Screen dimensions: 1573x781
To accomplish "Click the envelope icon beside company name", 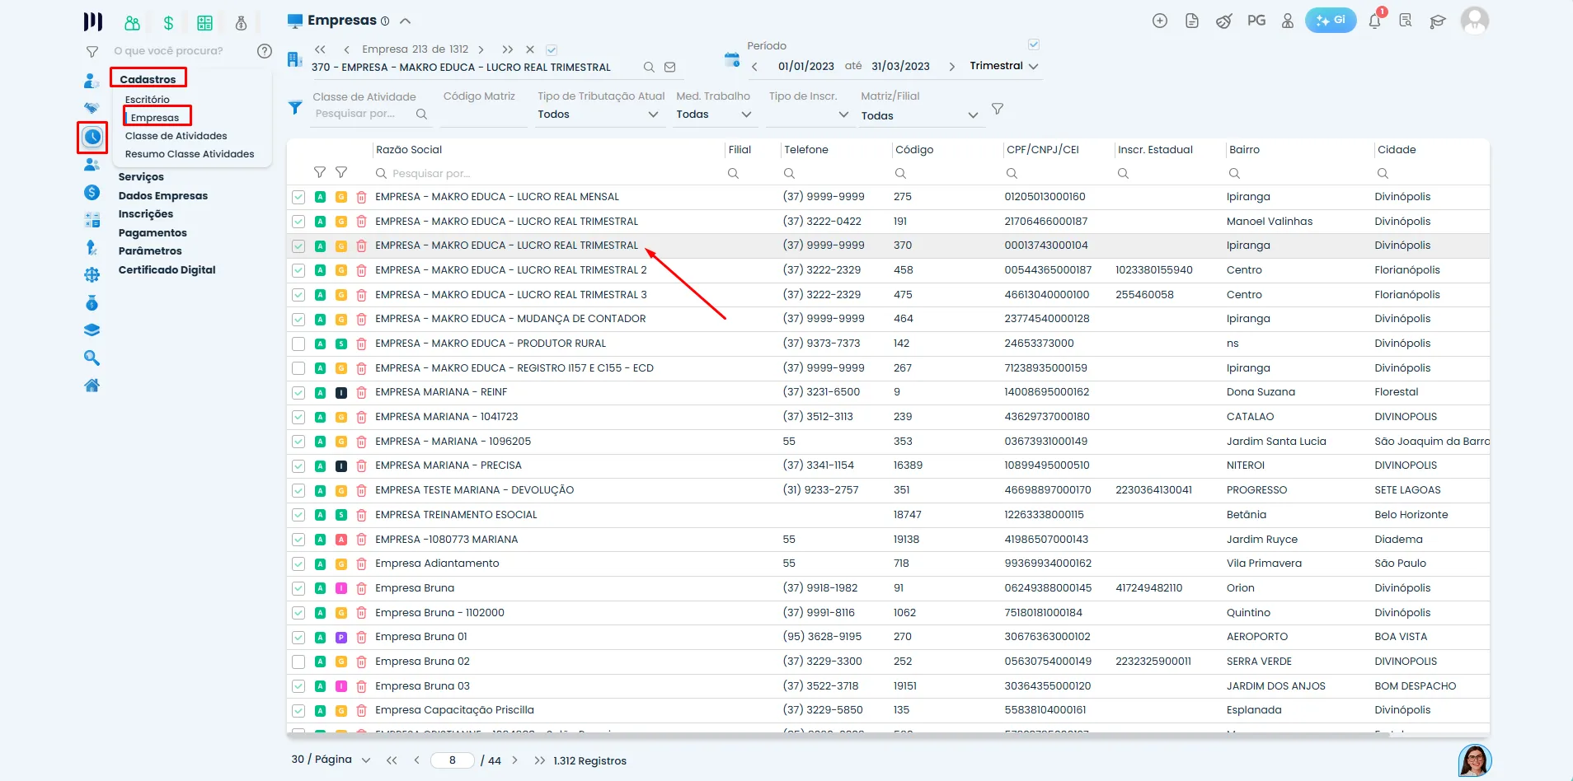I will (670, 68).
